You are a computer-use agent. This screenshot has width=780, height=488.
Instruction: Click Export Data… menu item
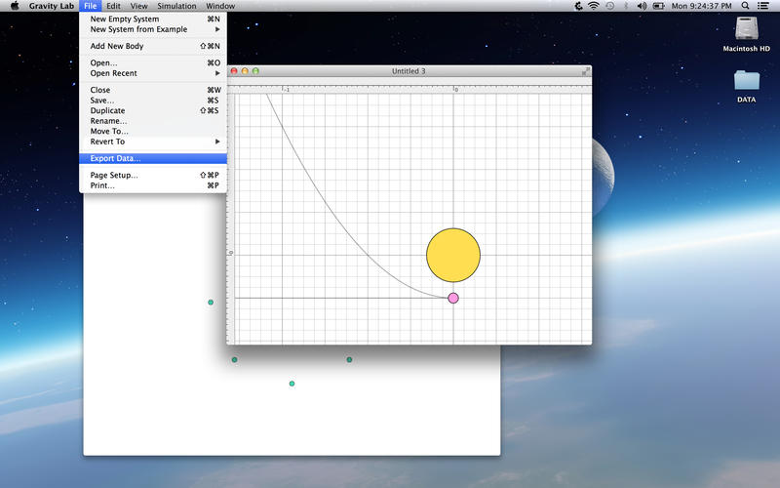coord(153,158)
